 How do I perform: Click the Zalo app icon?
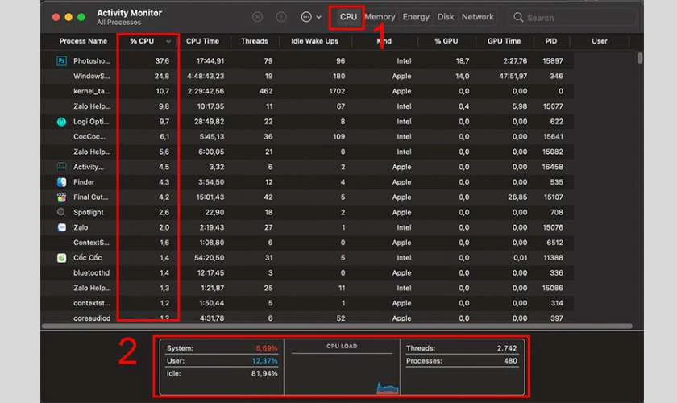61,227
